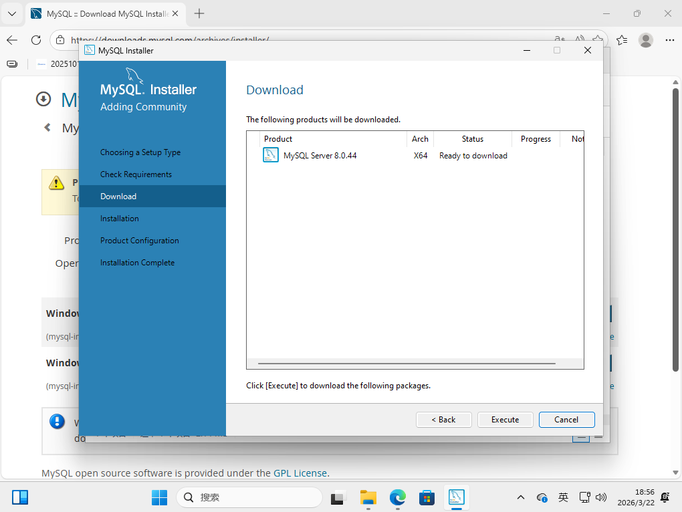The width and height of the screenshot is (682, 512).
Task: Open File Explorer from taskbar
Action: 368,497
